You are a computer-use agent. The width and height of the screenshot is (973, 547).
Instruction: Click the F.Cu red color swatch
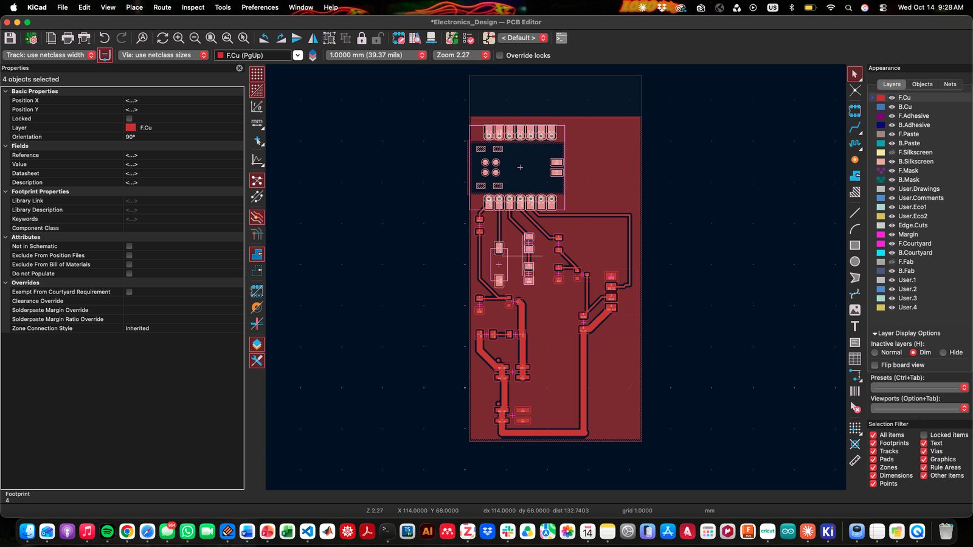(x=881, y=98)
